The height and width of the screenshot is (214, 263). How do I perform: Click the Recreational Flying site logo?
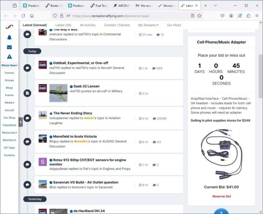[x=9, y=27]
